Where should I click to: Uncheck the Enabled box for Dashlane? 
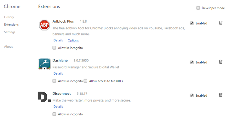(192, 62)
